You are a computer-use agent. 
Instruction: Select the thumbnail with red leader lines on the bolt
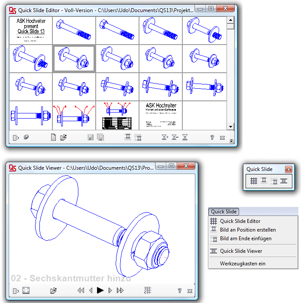point(74,116)
